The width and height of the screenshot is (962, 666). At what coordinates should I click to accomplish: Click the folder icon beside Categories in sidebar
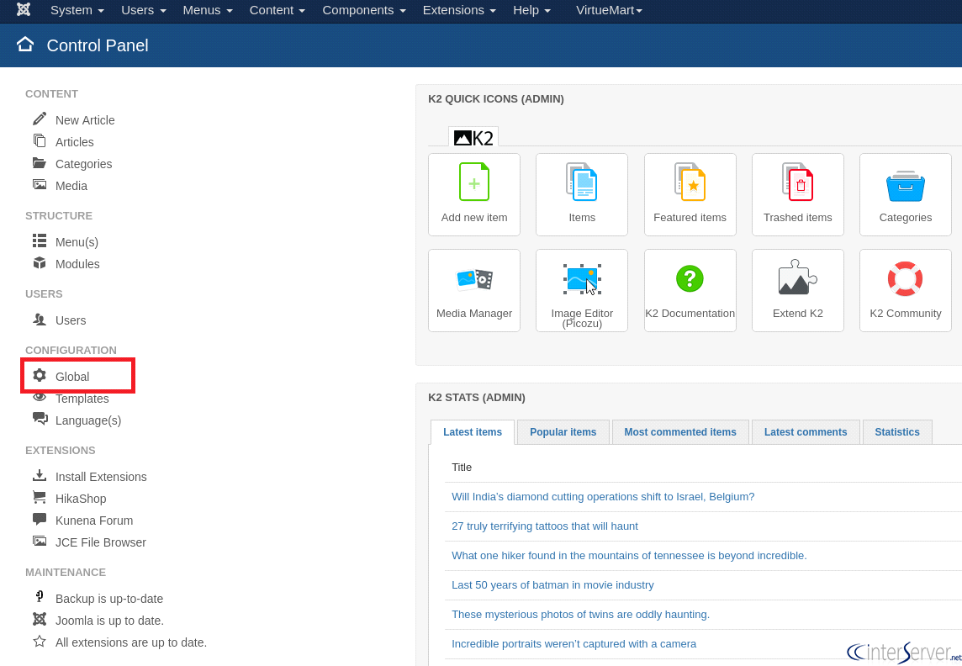pos(40,163)
